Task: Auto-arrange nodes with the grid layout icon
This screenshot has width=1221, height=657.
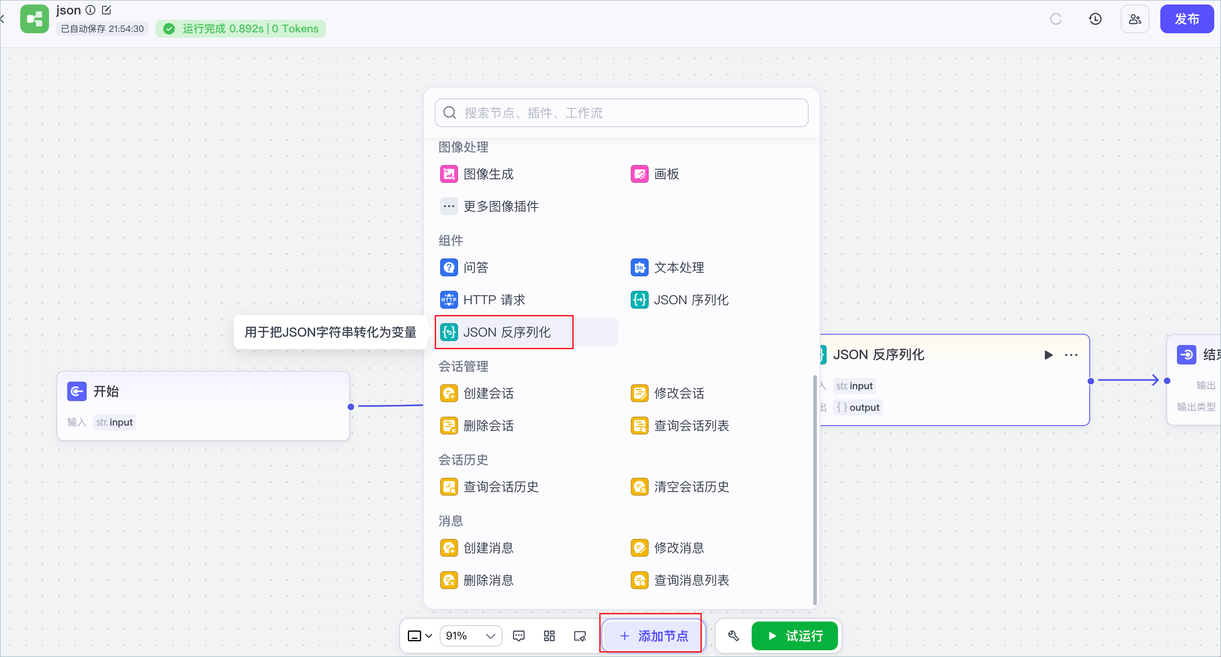Action: click(x=549, y=636)
